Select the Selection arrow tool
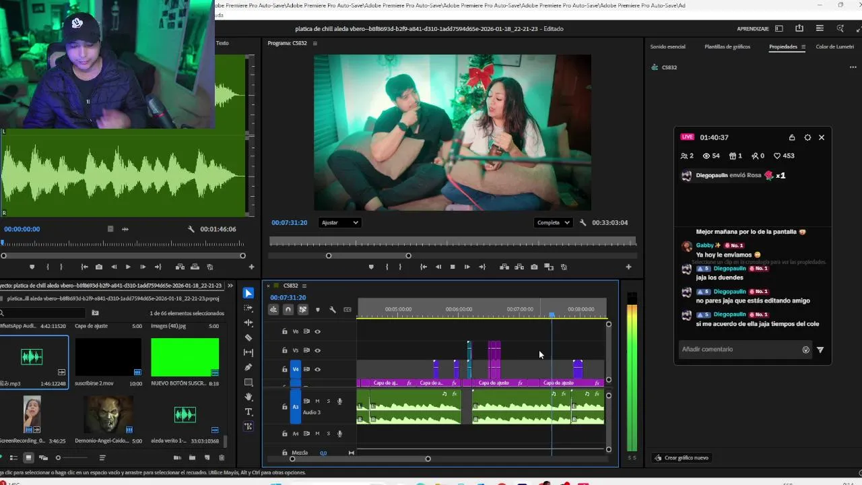Screen dimensions: 862x485 pos(248,293)
